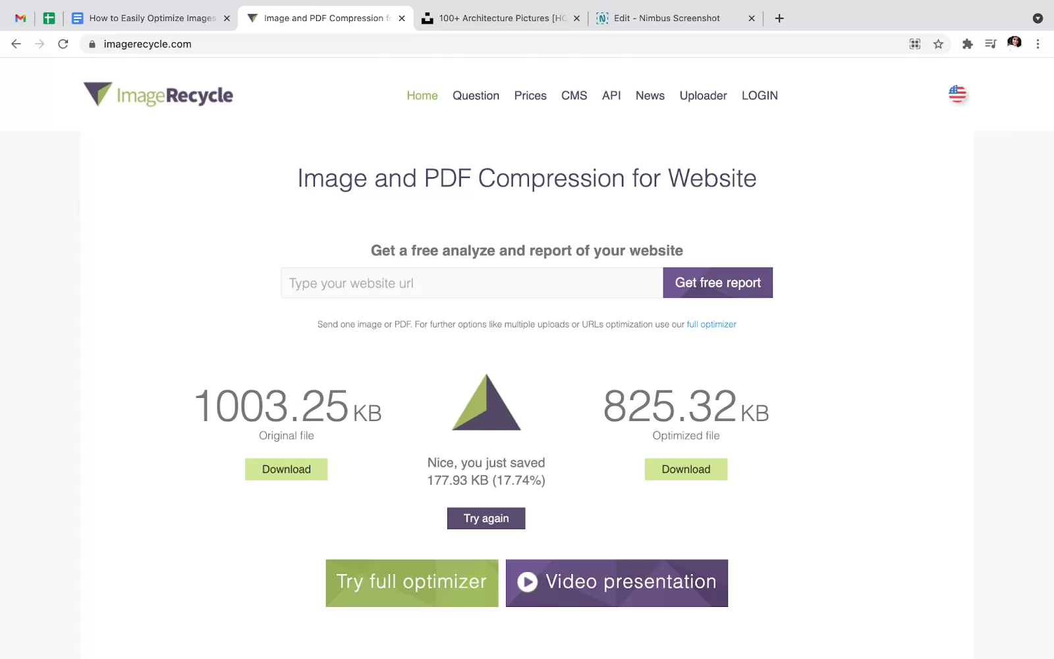Go back using the back arrow
1054x659 pixels.
click(x=16, y=44)
